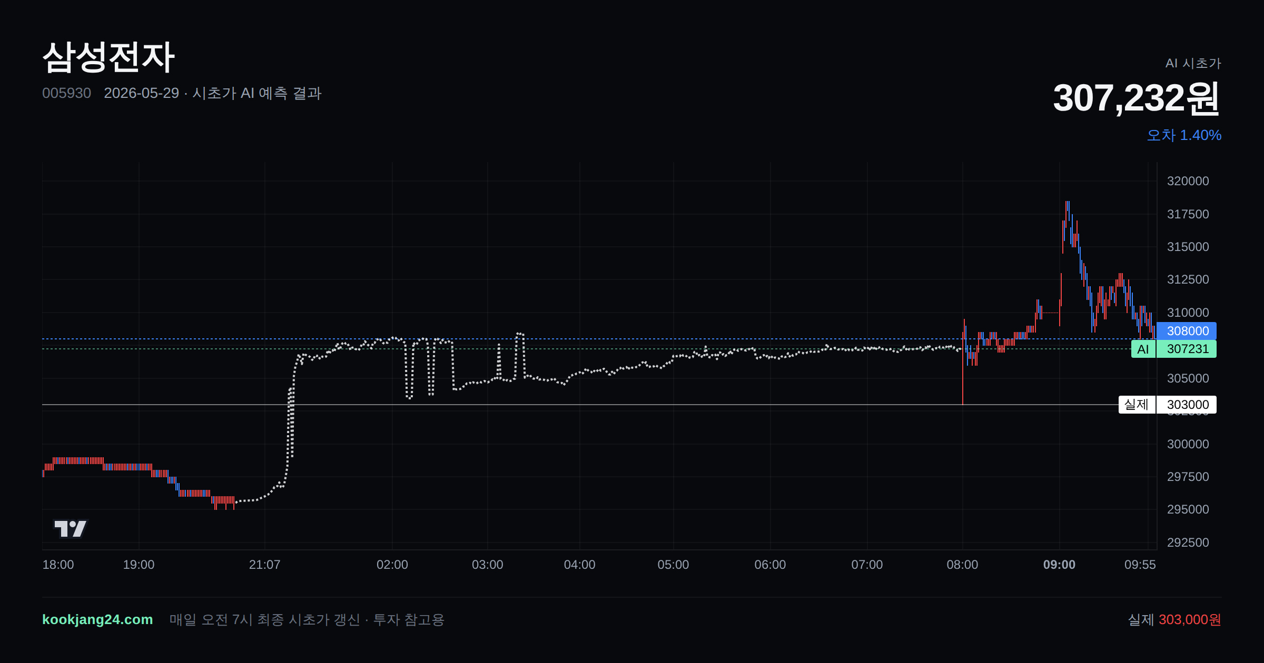Click the footer 실제 303,000원 text
This screenshot has width=1264, height=663.
[x=1174, y=619]
